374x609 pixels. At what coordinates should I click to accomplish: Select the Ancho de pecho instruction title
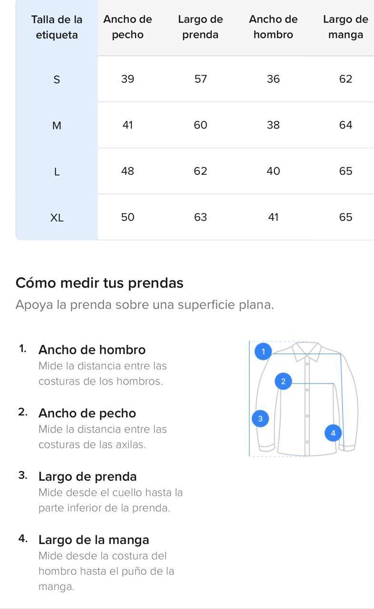tap(87, 413)
